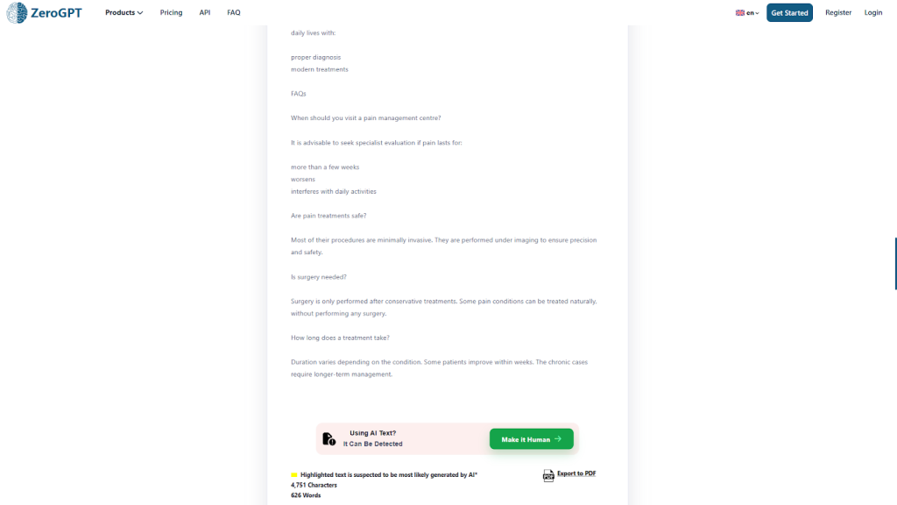
Task: Click the ZeroGPT brain logo icon
Action: pos(18,13)
